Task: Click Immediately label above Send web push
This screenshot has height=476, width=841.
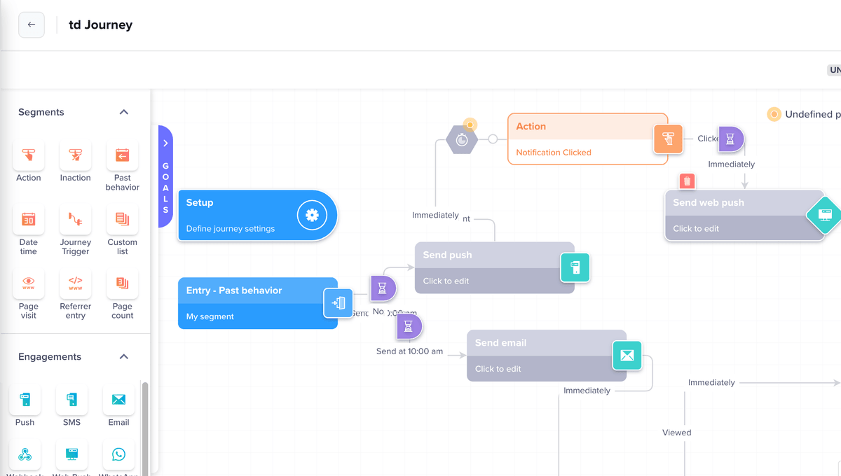Action: click(x=731, y=164)
